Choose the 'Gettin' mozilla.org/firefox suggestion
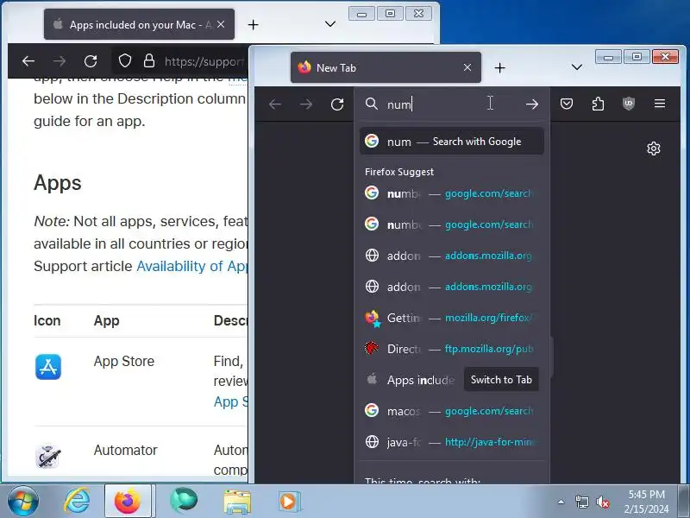This screenshot has width=690, height=518. click(452, 318)
